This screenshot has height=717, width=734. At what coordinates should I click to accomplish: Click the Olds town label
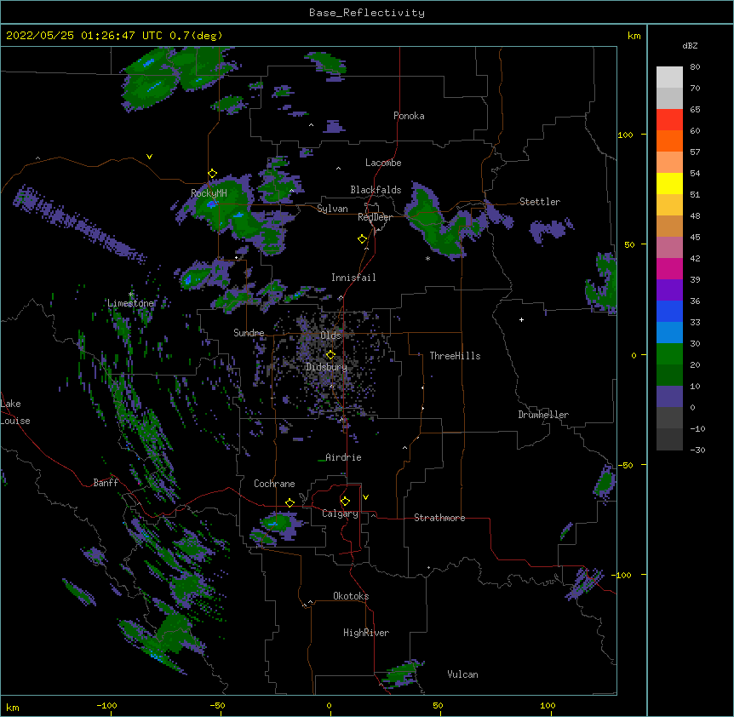click(330, 336)
